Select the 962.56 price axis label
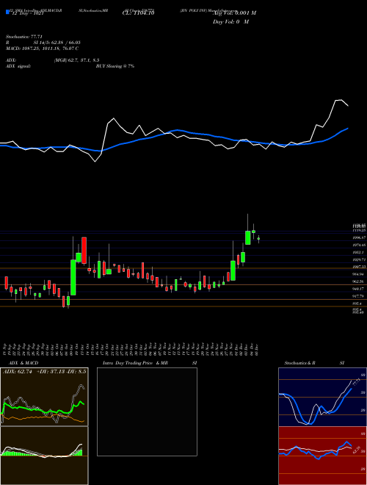This screenshot has width=367, height=485. coord(360,281)
